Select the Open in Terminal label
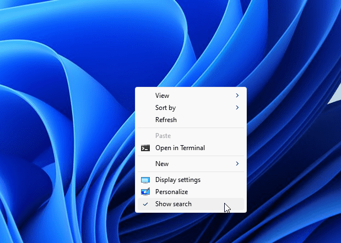Viewport: 341px width, 243px height. coord(180,148)
